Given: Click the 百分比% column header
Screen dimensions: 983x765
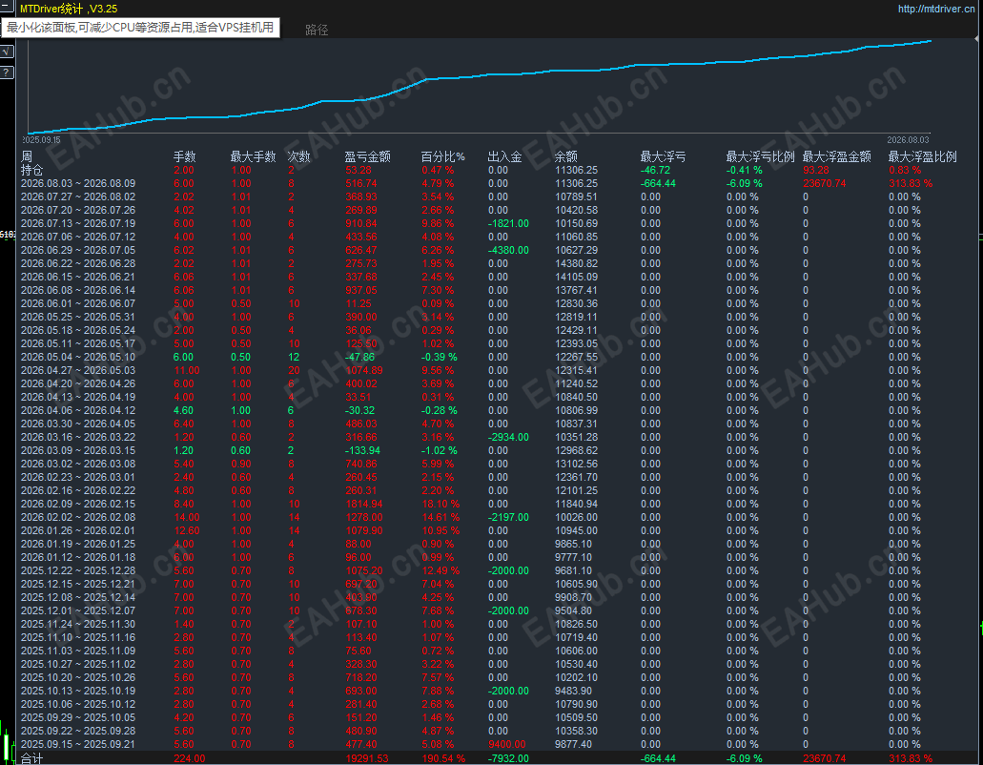Looking at the screenshot, I should (x=442, y=156).
